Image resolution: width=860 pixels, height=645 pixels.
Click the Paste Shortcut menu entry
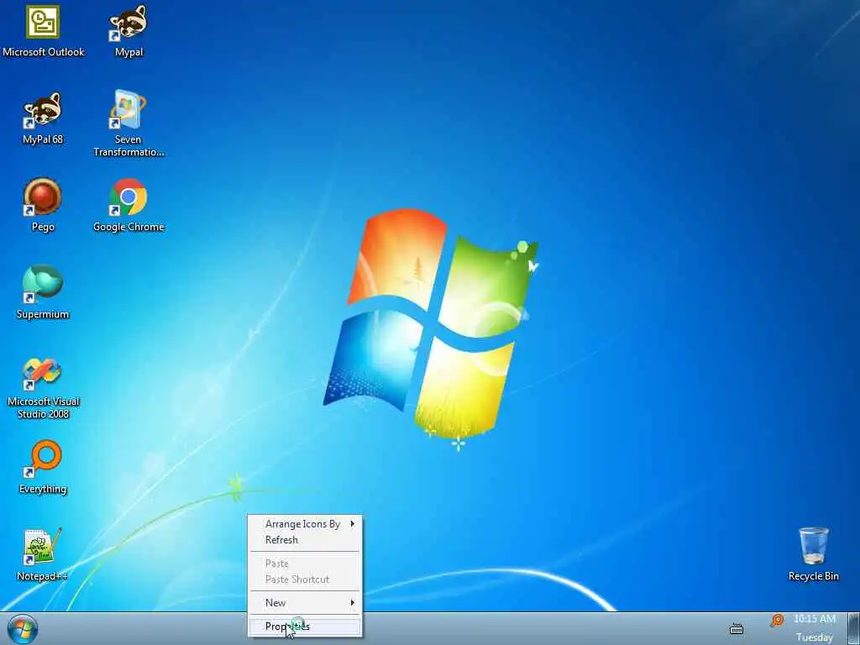click(305, 579)
